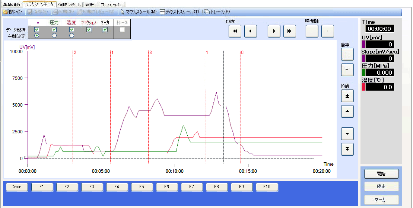Image resolution: width=413 pixels, height=208 pixels.
Task: Click the Slope[mV/sec] value readout
Action: pos(379,58)
